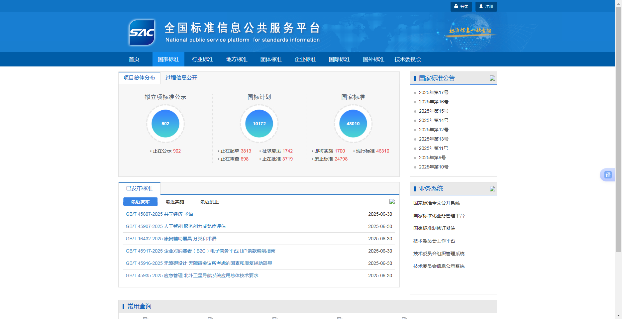Screen dimensions: 622x319
Task: Click the 902 拟立项标准公示 circle
Action: coord(165,124)
